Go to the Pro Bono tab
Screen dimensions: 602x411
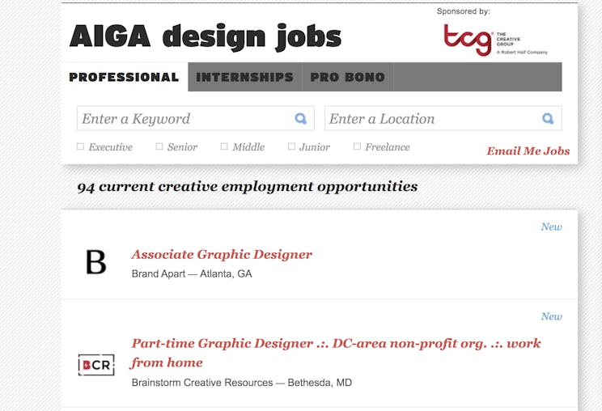click(347, 78)
